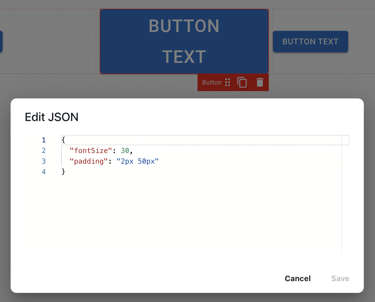Image resolution: width=375 pixels, height=302 pixels.
Task: Delete the Button with the trash icon
Action: pos(260,82)
